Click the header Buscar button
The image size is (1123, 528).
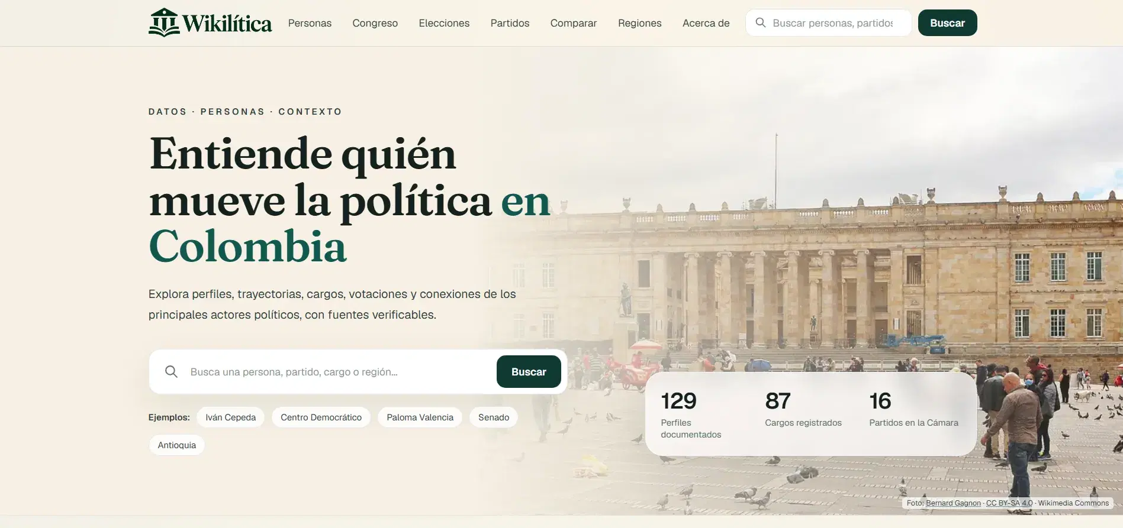(948, 22)
